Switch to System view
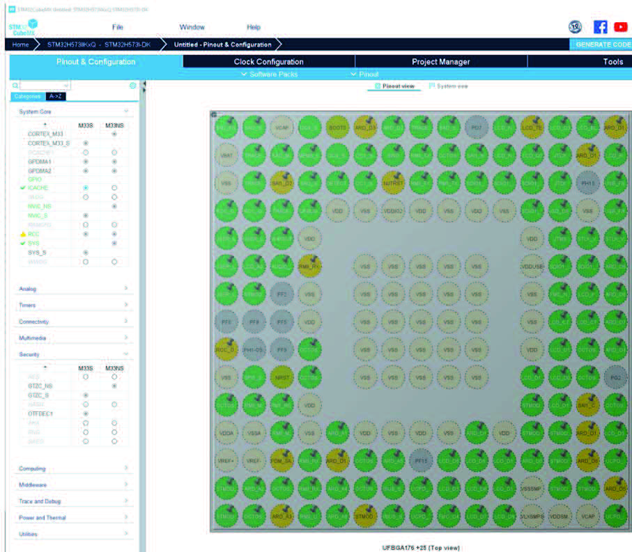 pyautogui.click(x=449, y=86)
